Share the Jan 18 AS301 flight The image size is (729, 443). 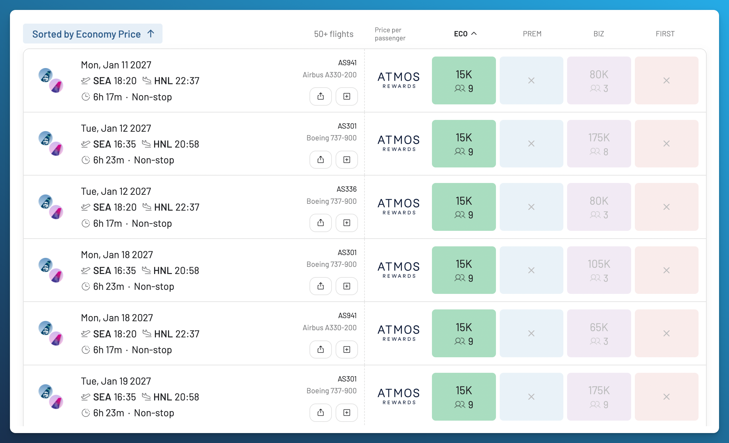tap(321, 286)
